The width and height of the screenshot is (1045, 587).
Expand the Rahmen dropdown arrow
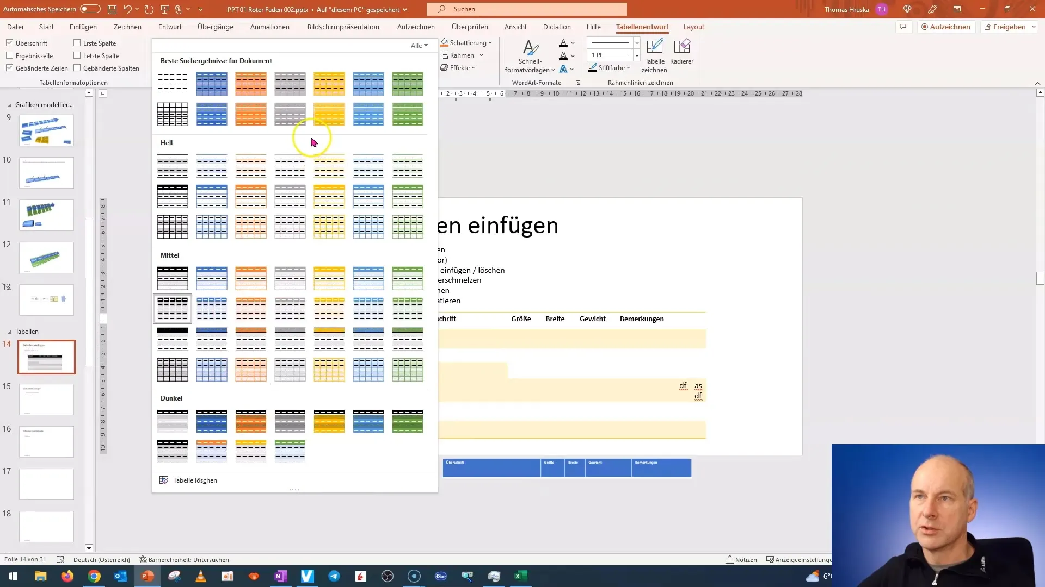click(x=481, y=55)
